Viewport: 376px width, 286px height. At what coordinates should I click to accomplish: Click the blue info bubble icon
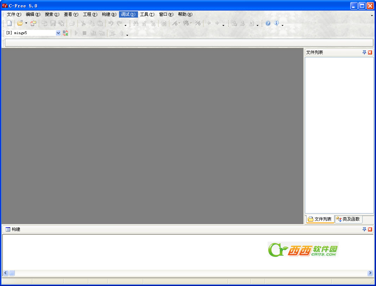point(276,23)
